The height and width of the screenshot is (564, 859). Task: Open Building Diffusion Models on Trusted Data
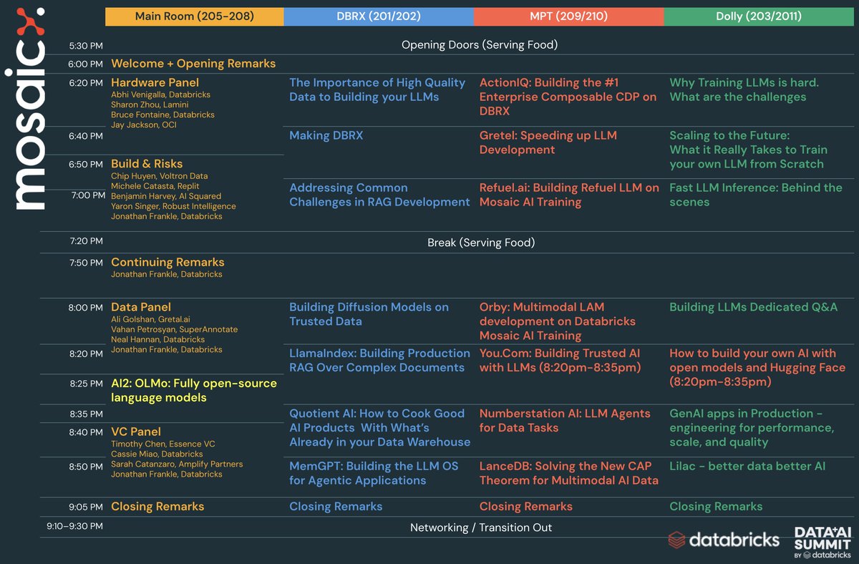click(x=369, y=314)
